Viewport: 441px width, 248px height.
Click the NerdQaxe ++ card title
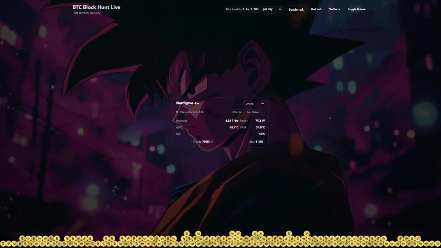pos(187,103)
